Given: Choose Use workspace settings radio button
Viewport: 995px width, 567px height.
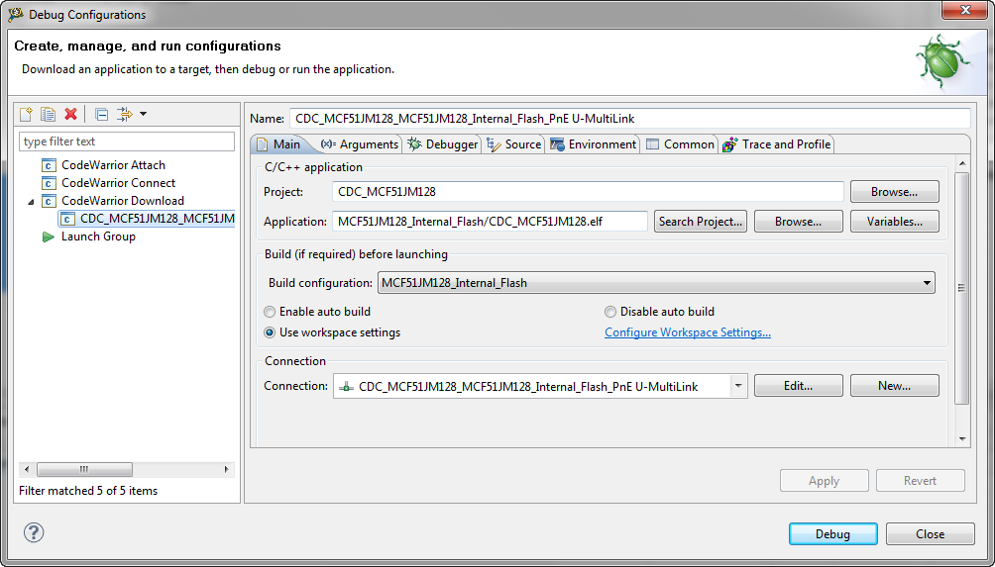Looking at the screenshot, I should [x=271, y=333].
